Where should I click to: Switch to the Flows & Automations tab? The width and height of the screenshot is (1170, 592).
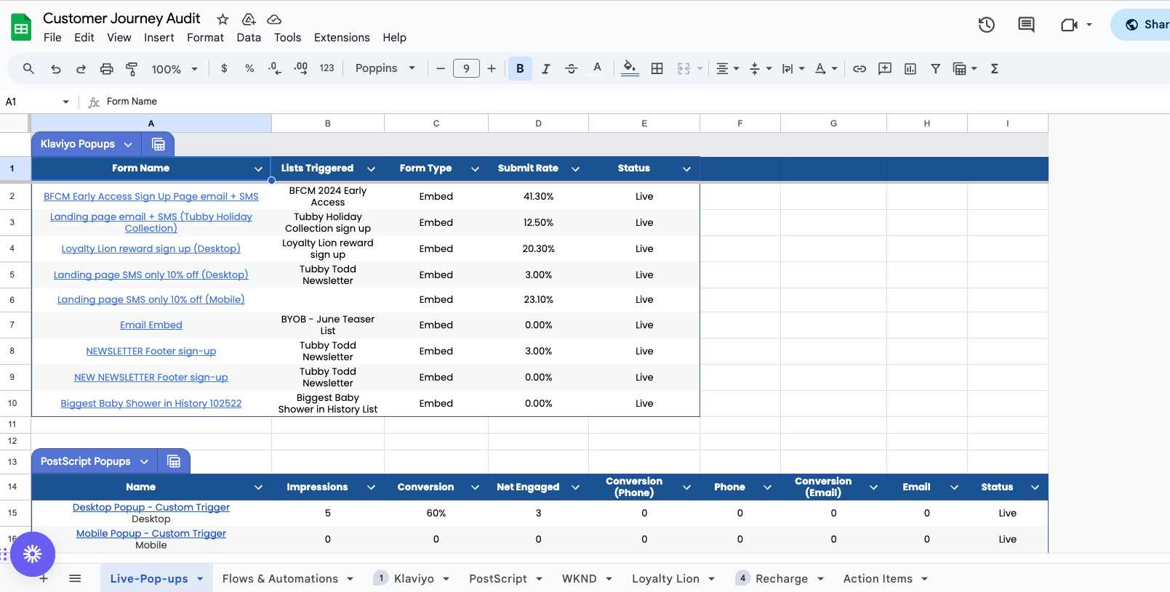[x=280, y=578]
